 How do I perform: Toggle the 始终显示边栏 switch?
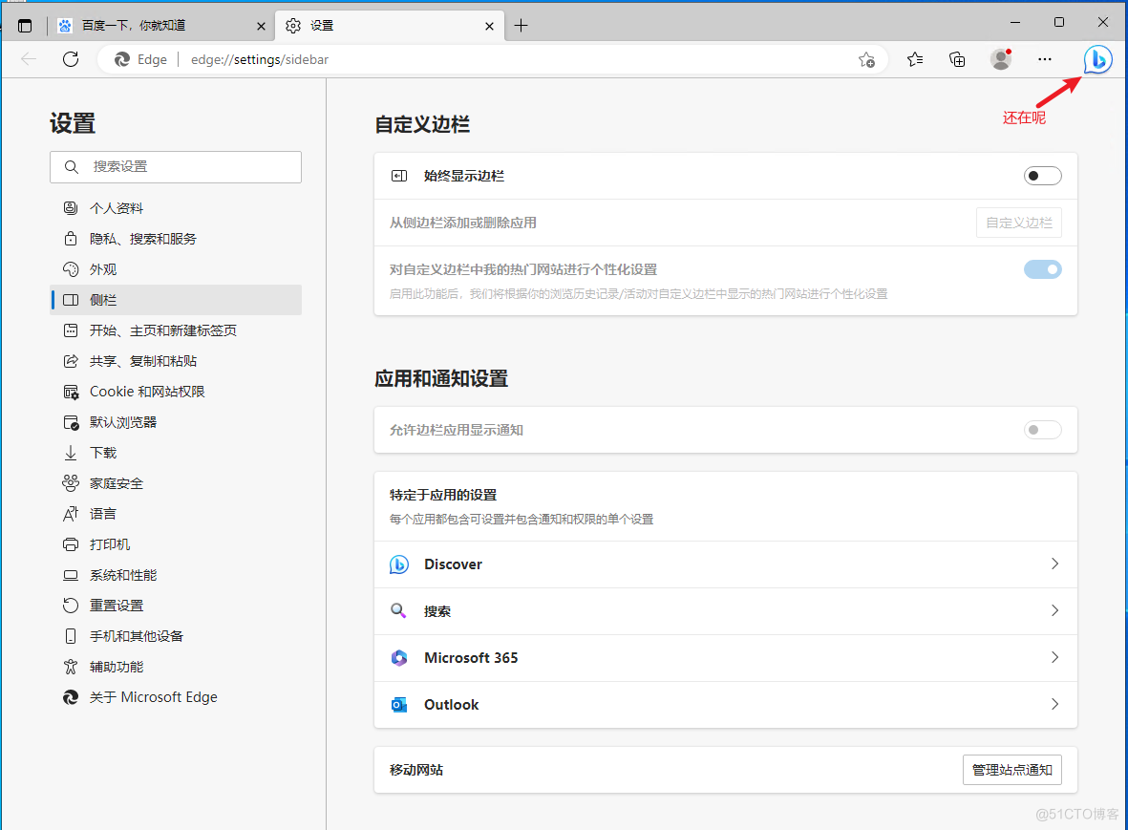click(1042, 176)
